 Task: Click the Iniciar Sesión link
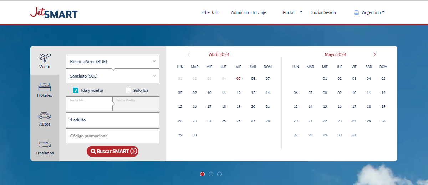coord(323,12)
